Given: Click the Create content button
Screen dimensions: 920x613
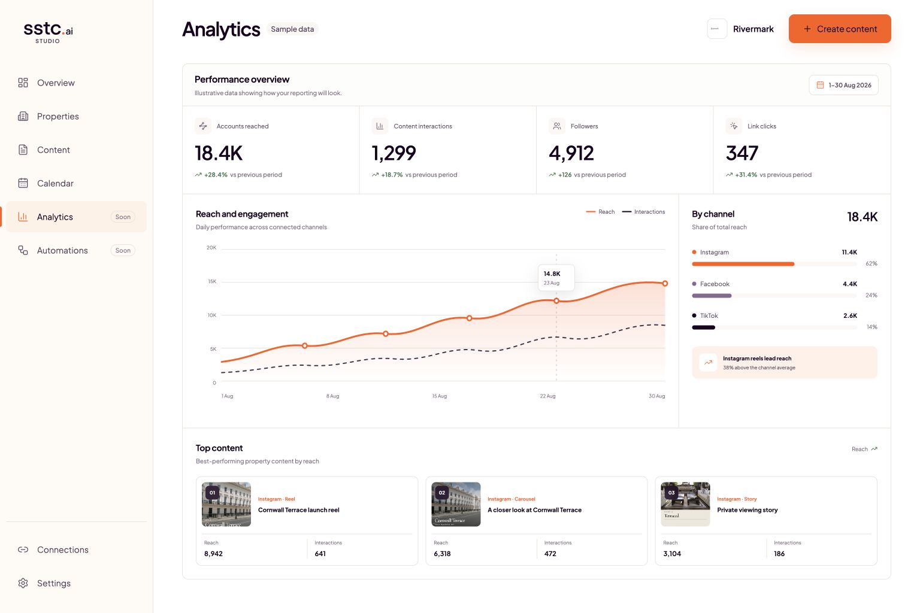Looking at the screenshot, I should tap(840, 29).
